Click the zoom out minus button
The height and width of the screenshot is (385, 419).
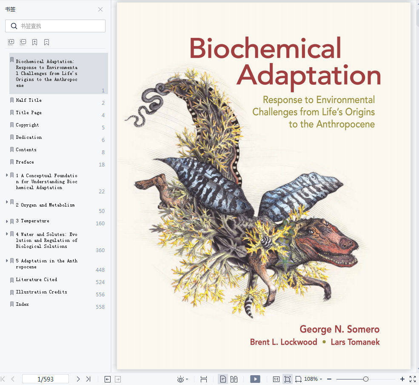[329, 379]
